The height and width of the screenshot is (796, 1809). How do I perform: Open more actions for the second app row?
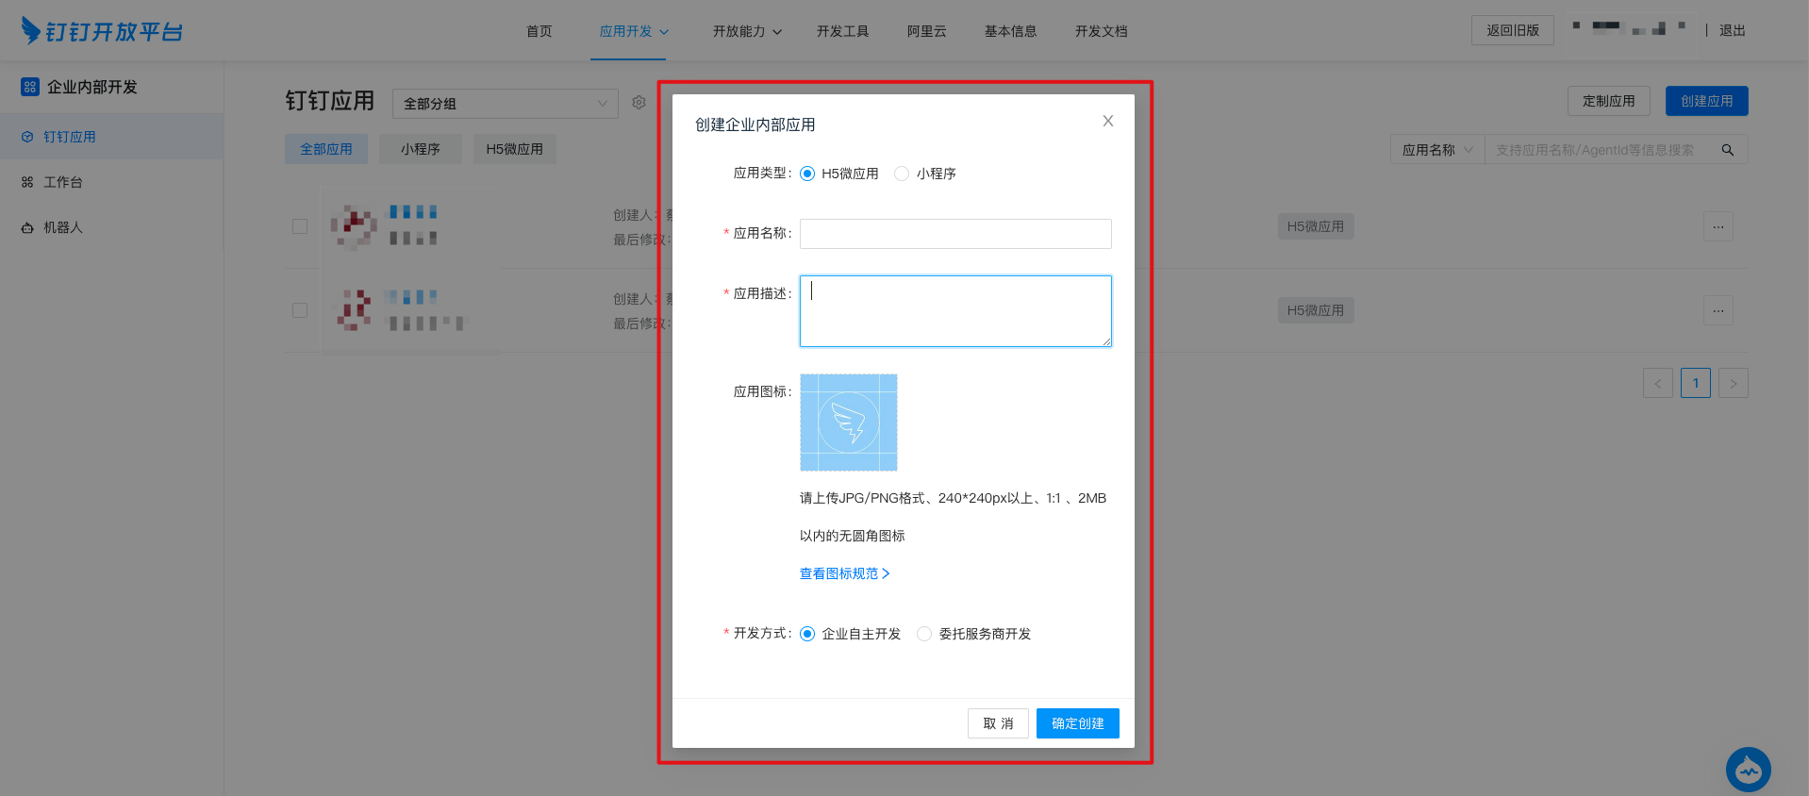pos(1718,310)
